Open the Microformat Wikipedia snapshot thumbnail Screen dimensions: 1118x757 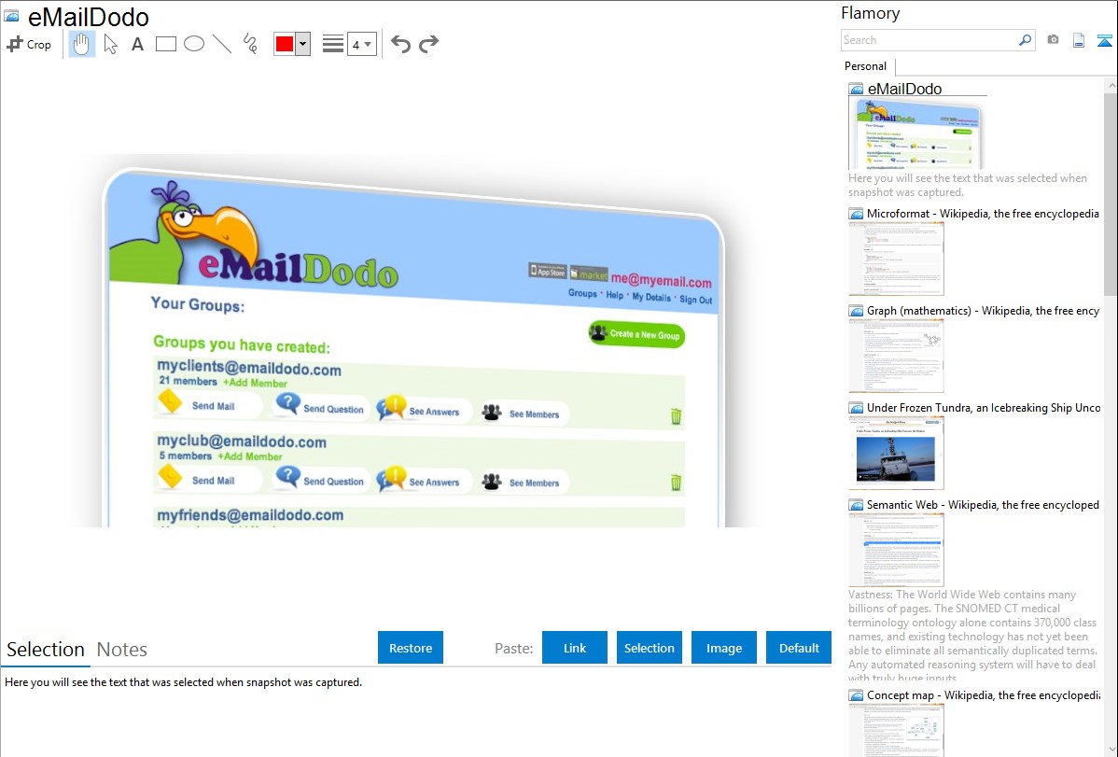coord(896,259)
